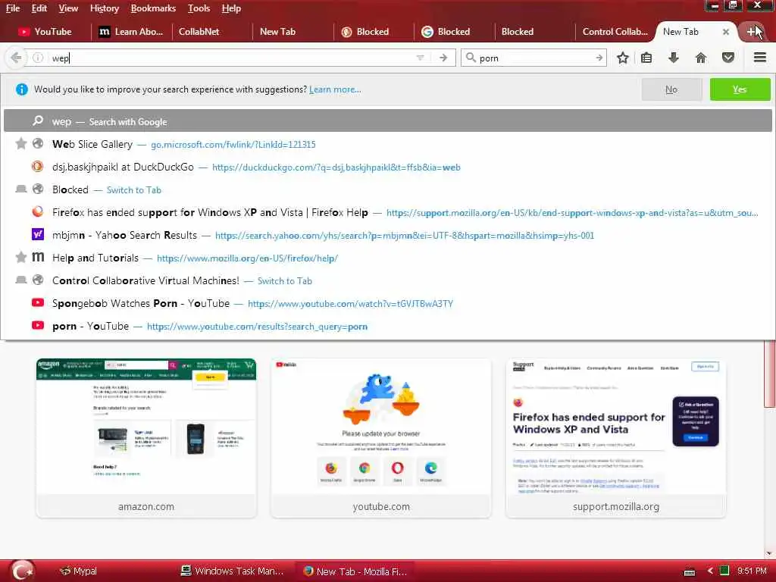Close the active New Tab
Screen dimensions: 776x582
coord(725,32)
